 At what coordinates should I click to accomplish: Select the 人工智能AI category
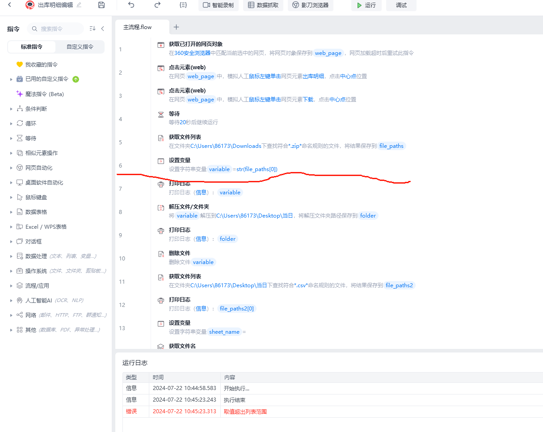pyautogui.click(x=39, y=300)
